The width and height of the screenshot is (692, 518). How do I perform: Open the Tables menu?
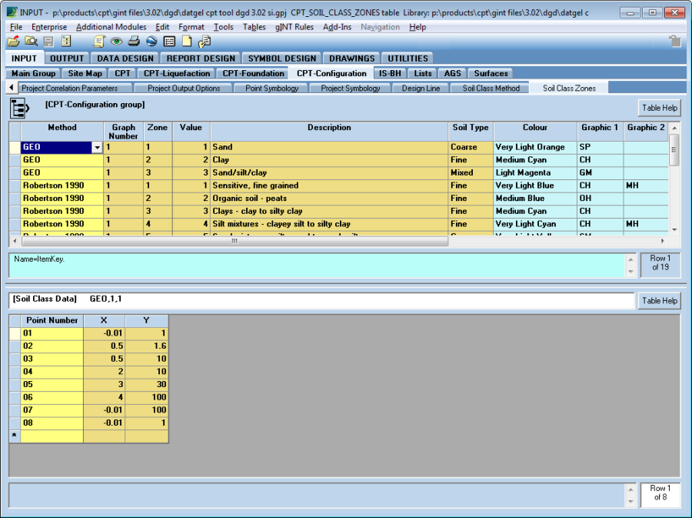pos(254,27)
